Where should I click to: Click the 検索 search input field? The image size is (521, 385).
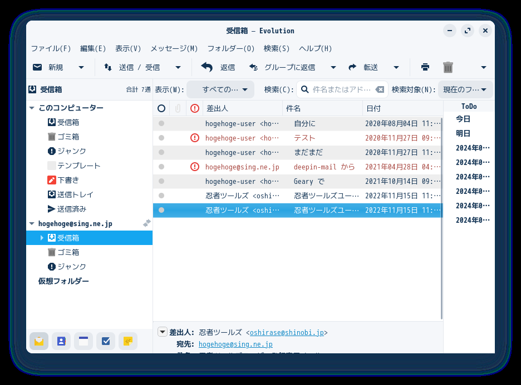click(342, 89)
